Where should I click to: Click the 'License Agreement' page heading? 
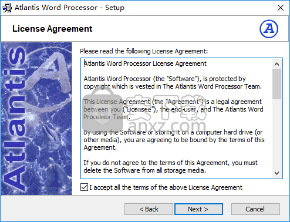(x=52, y=29)
